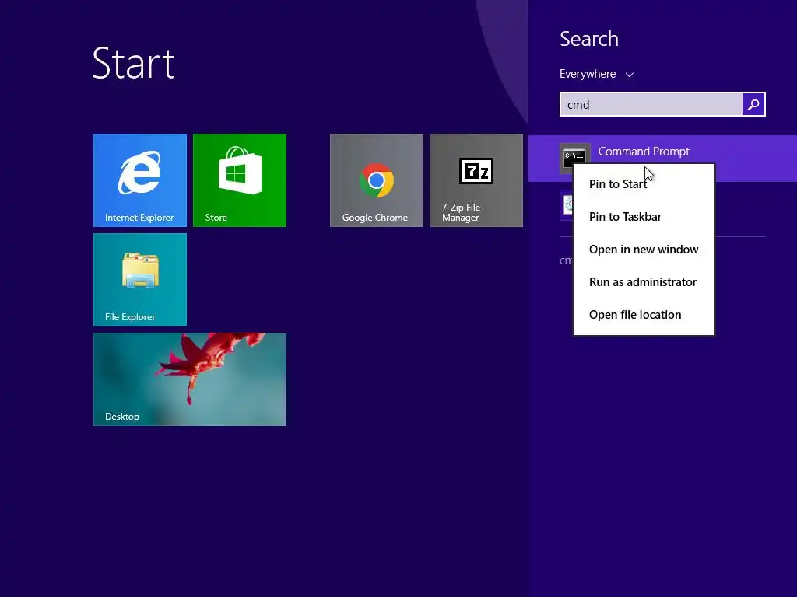Expand the Everywhere search scope dropdown
797x597 pixels.
[596, 74]
